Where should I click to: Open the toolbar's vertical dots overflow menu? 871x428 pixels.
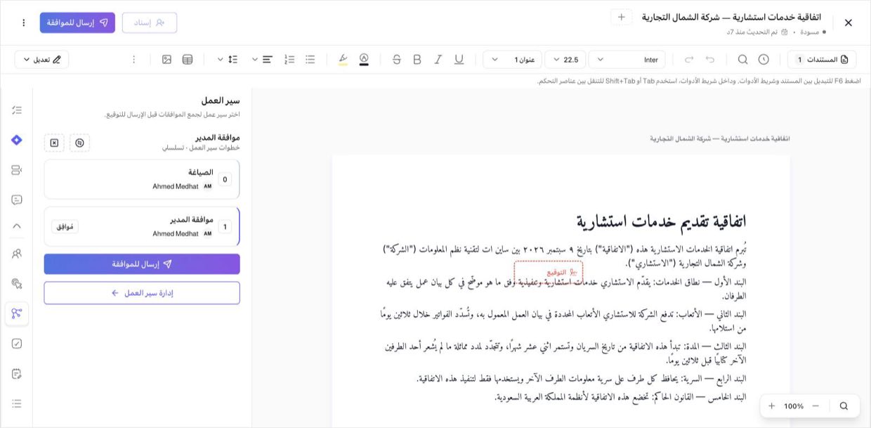pos(134,60)
